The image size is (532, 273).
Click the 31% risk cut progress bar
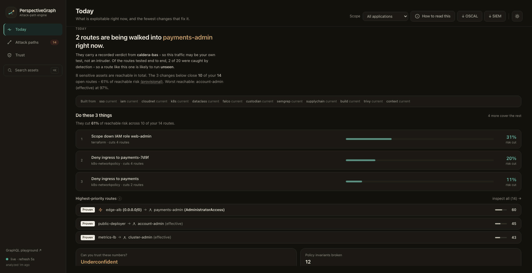point(419,139)
